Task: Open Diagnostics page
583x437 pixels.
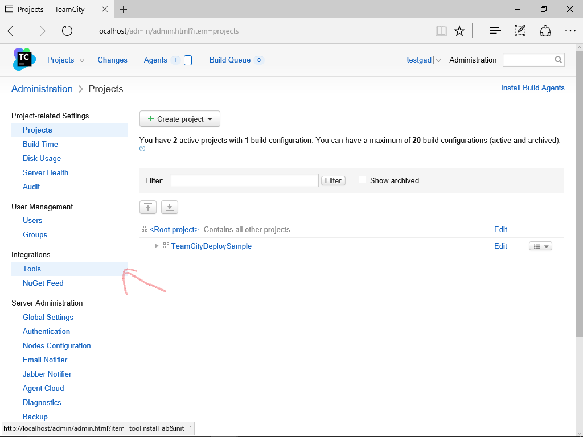Action: (42, 403)
